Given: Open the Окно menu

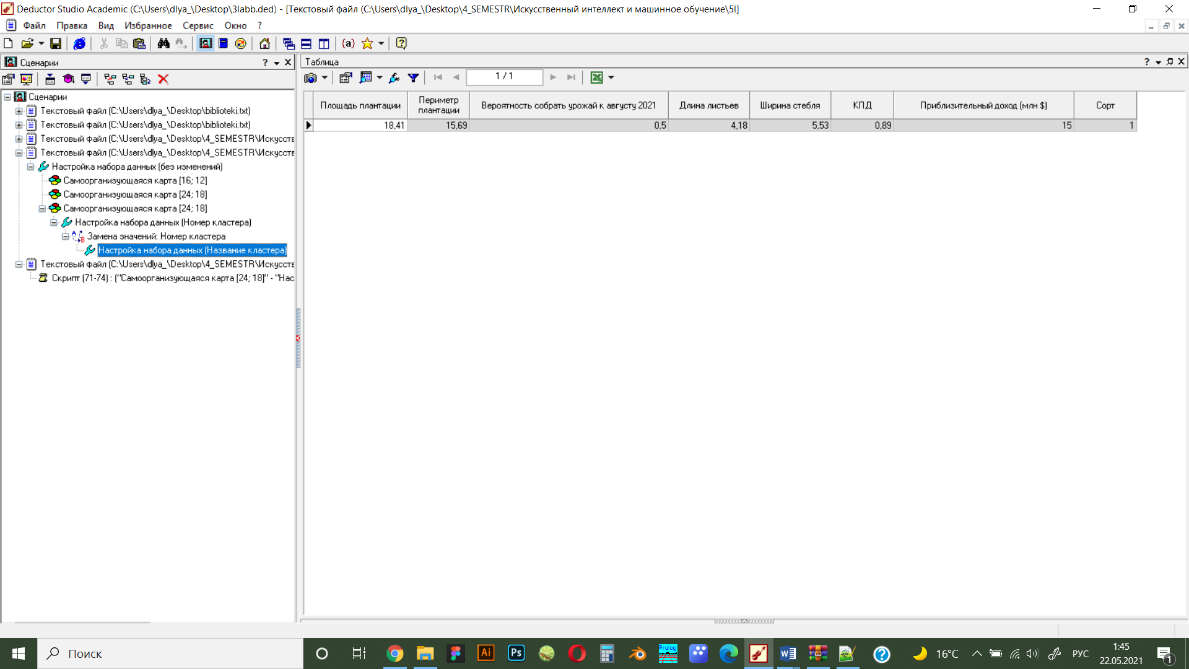Looking at the screenshot, I should click(x=235, y=25).
